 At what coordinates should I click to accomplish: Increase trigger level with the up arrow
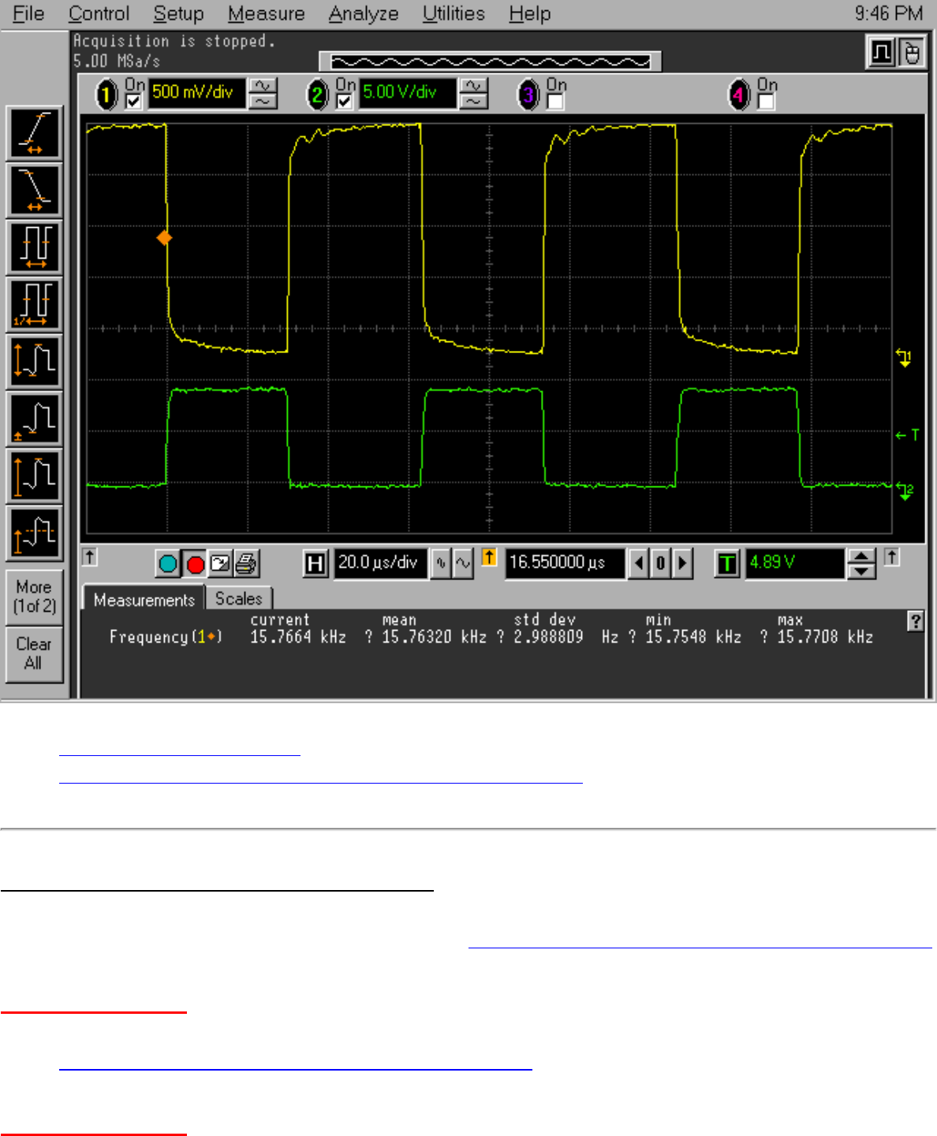click(x=861, y=556)
